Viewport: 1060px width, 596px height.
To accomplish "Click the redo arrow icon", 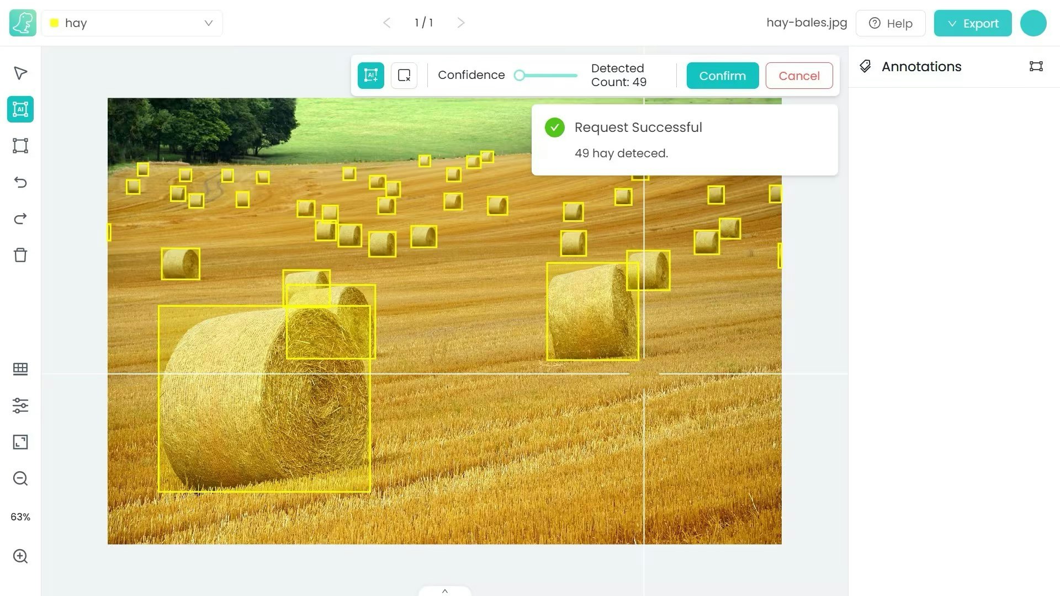I will pyautogui.click(x=20, y=219).
